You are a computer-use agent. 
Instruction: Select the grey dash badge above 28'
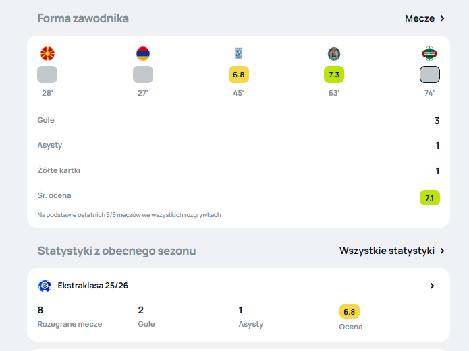(x=47, y=74)
